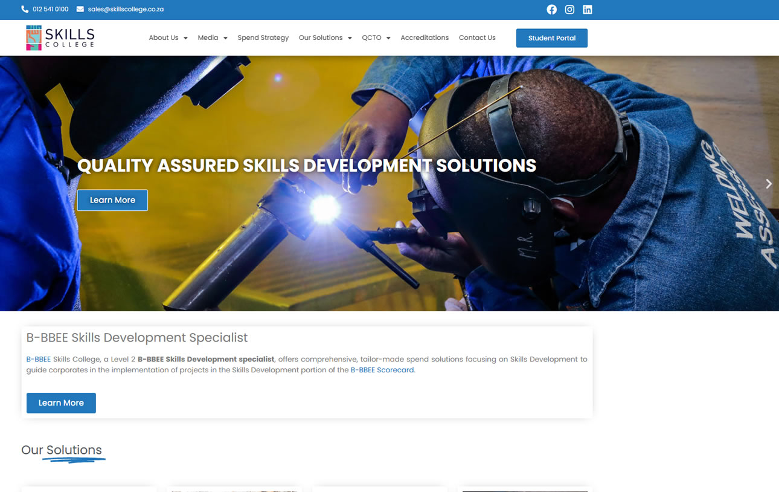Email sales@skillscollege.co.za link
The image size is (779, 492).
[x=126, y=10]
